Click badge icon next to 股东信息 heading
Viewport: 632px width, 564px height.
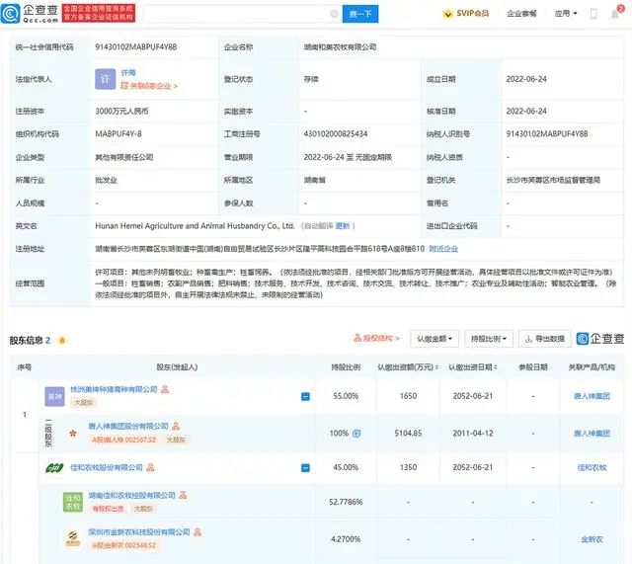pos(62,340)
